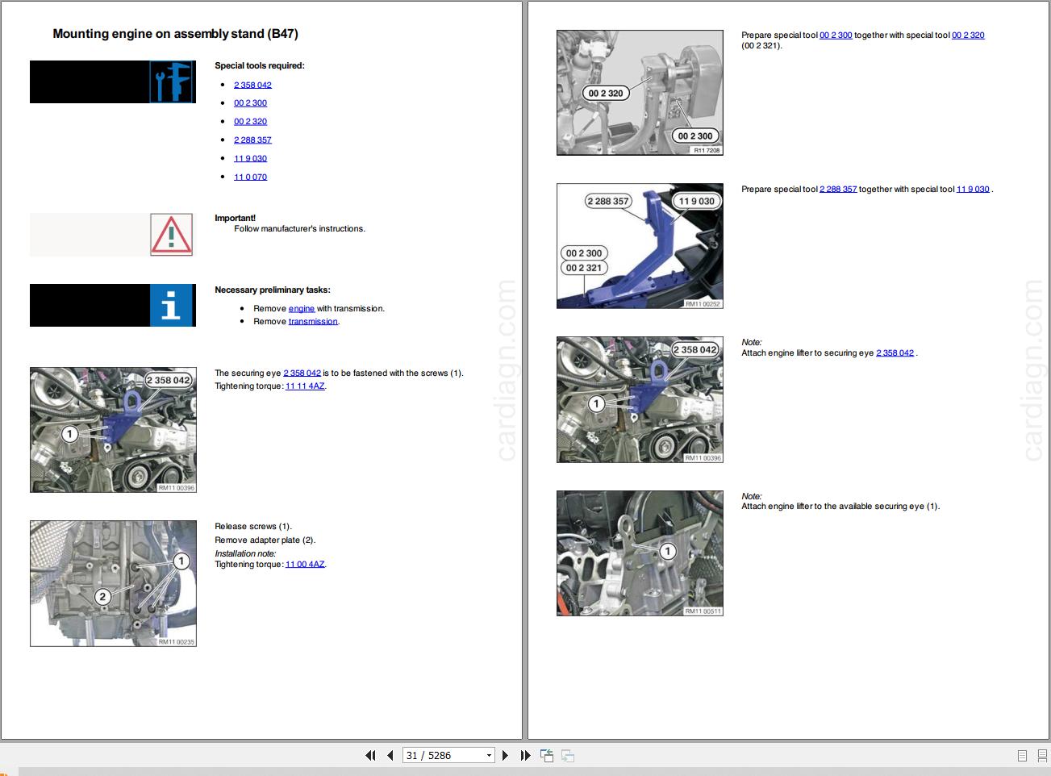1051x776 pixels.
Task: Click the next view icon
Action: tap(568, 755)
